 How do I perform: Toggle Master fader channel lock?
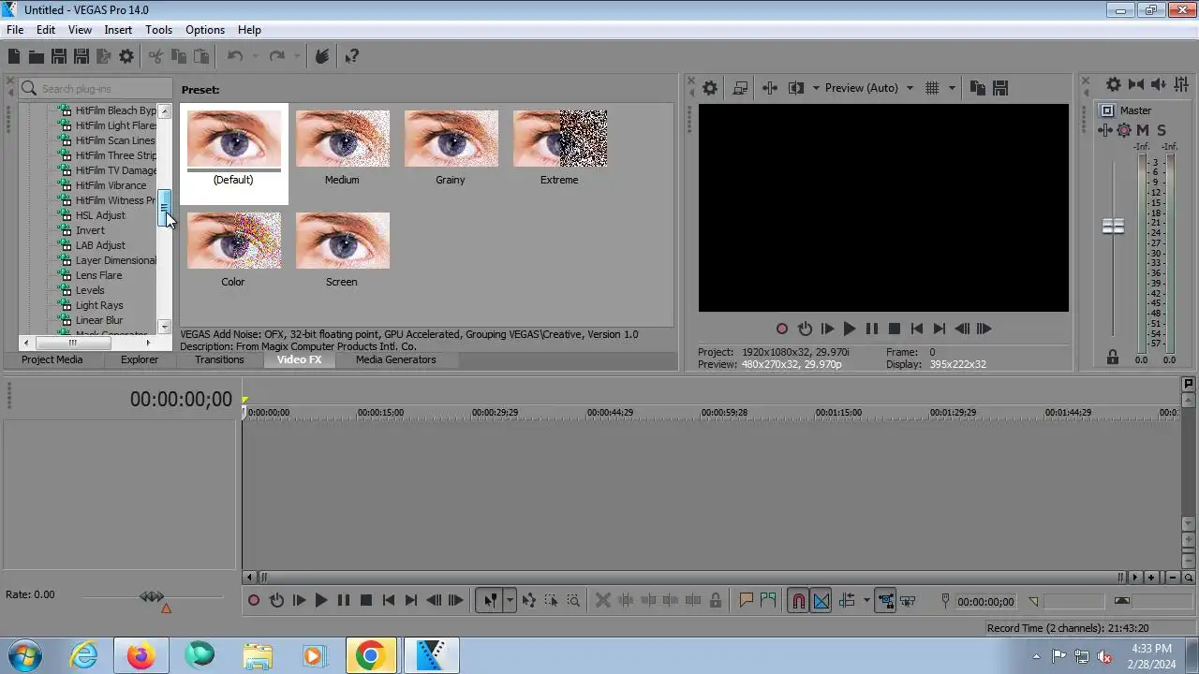click(x=1113, y=357)
